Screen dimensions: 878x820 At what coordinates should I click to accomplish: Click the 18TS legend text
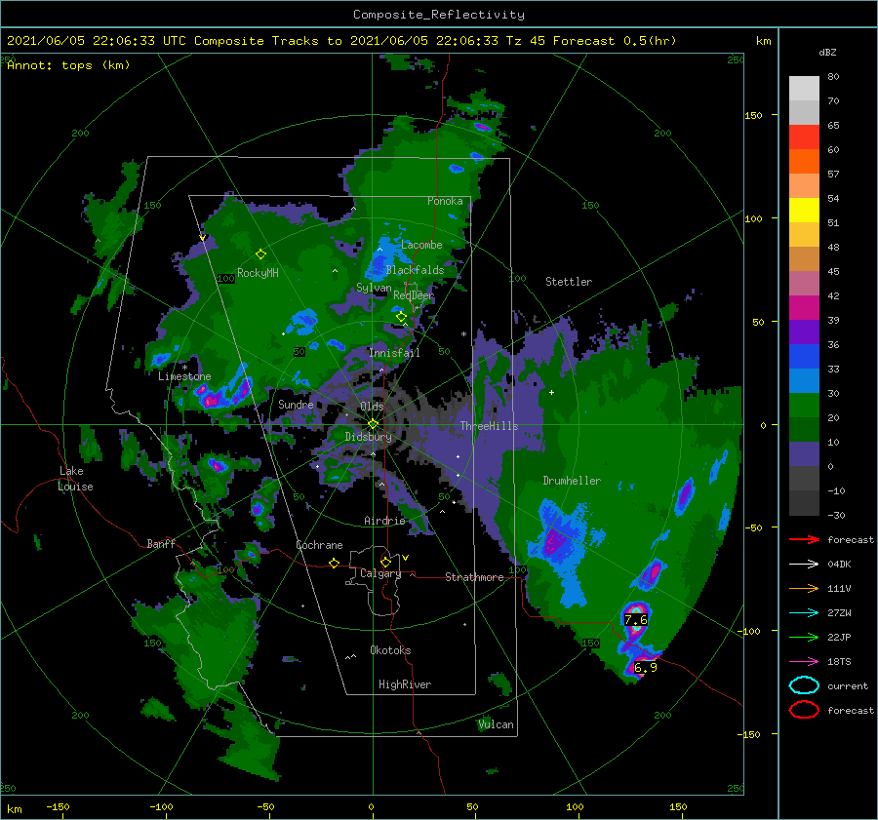click(x=839, y=662)
